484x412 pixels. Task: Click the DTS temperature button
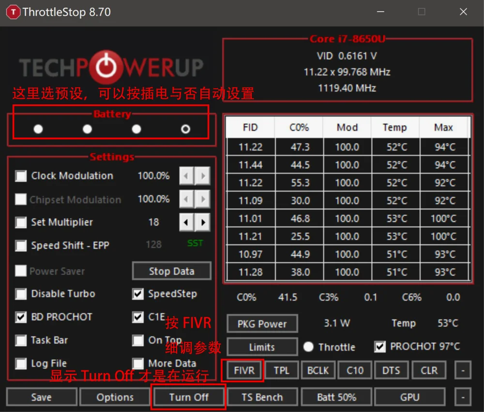pyautogui.click(x=391, y=370)
